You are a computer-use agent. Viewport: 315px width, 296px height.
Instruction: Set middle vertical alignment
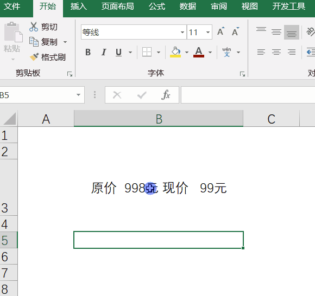coord(276,31)
